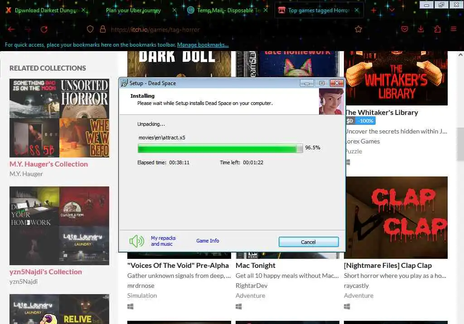Image resolution: width=464 pixels, height=324 pixels.
Task: Open the tracking protection shield icon
Action: [x=90, y=29]
